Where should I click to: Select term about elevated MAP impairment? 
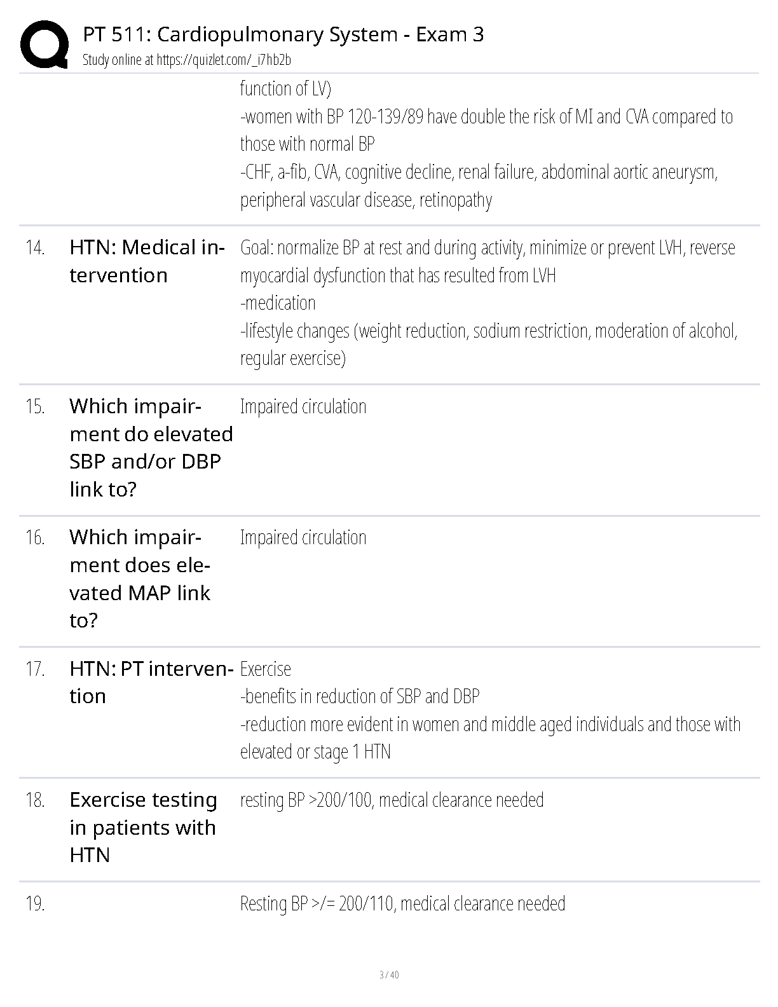[x=140, y=579]
